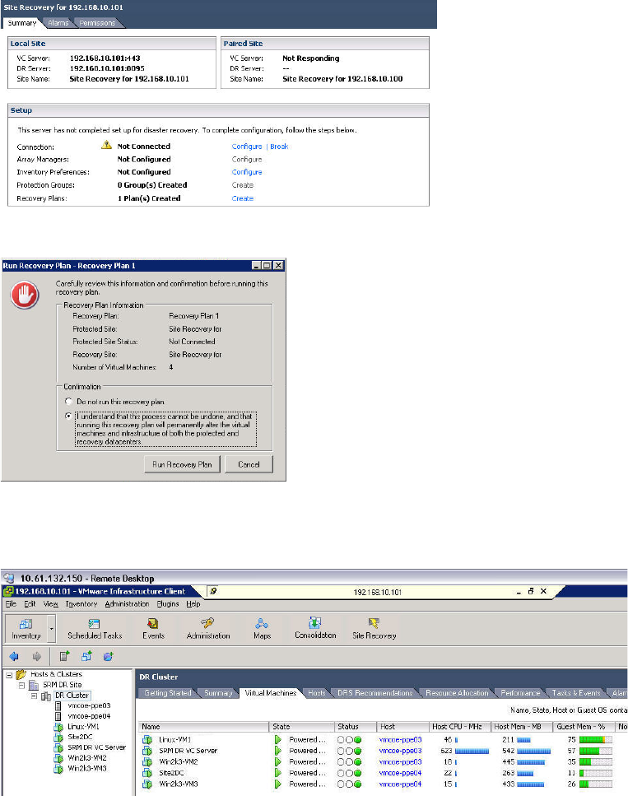Viewport: 628px width, 796px height.
Task: Open the View menu
Action: click(51, 604)
